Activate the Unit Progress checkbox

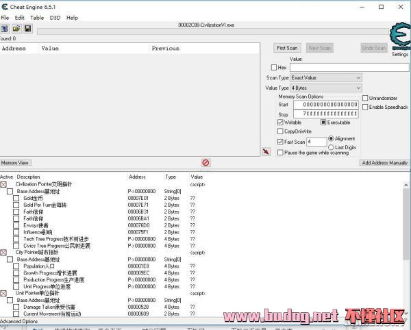[x=16, y=286]
